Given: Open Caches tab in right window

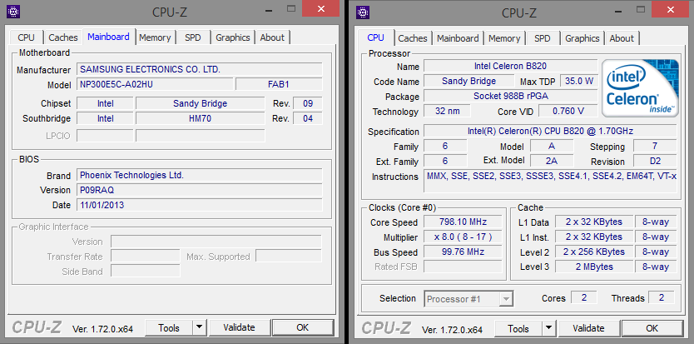Looking at the screenshot, I should (x=413, y=38).
